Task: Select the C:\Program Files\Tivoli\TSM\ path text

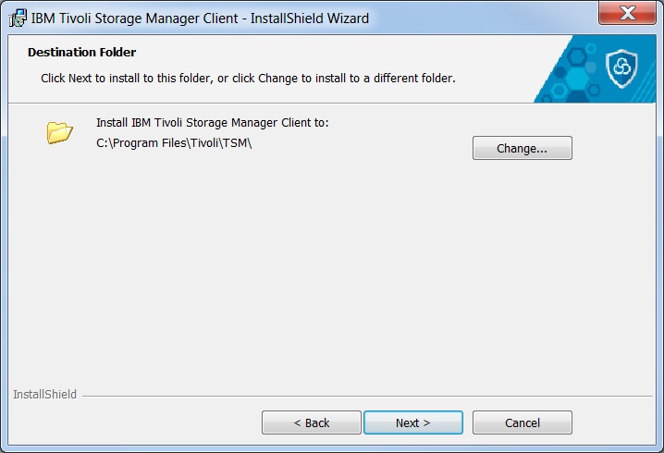Action: (174, 143)
